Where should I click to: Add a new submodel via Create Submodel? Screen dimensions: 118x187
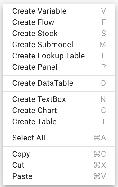(59, 44)
